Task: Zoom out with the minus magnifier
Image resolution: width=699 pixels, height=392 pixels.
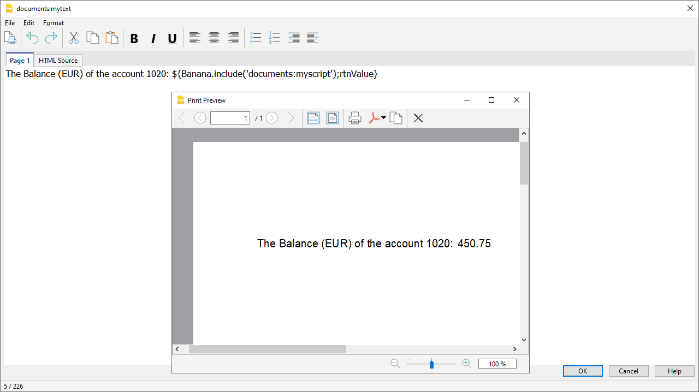Action: 395,364
